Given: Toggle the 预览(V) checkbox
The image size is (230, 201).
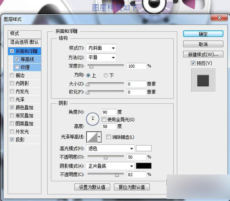Looking at the screenshot, I should click(193, 63).
